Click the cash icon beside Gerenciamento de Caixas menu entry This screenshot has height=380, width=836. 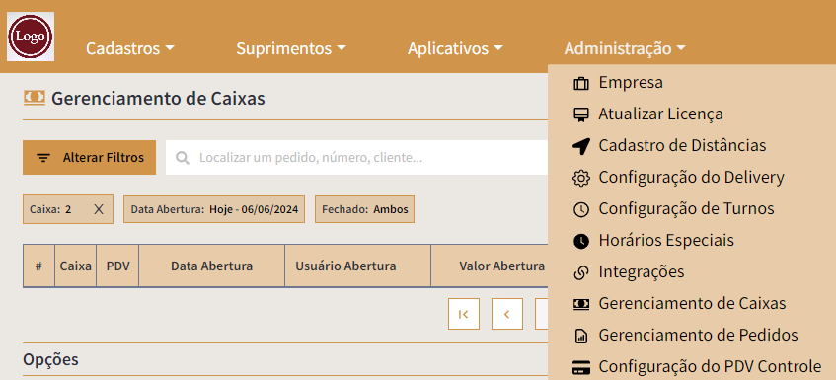click(580, 304)
